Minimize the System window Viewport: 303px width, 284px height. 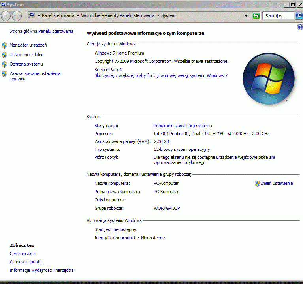(x=286, y=5)
